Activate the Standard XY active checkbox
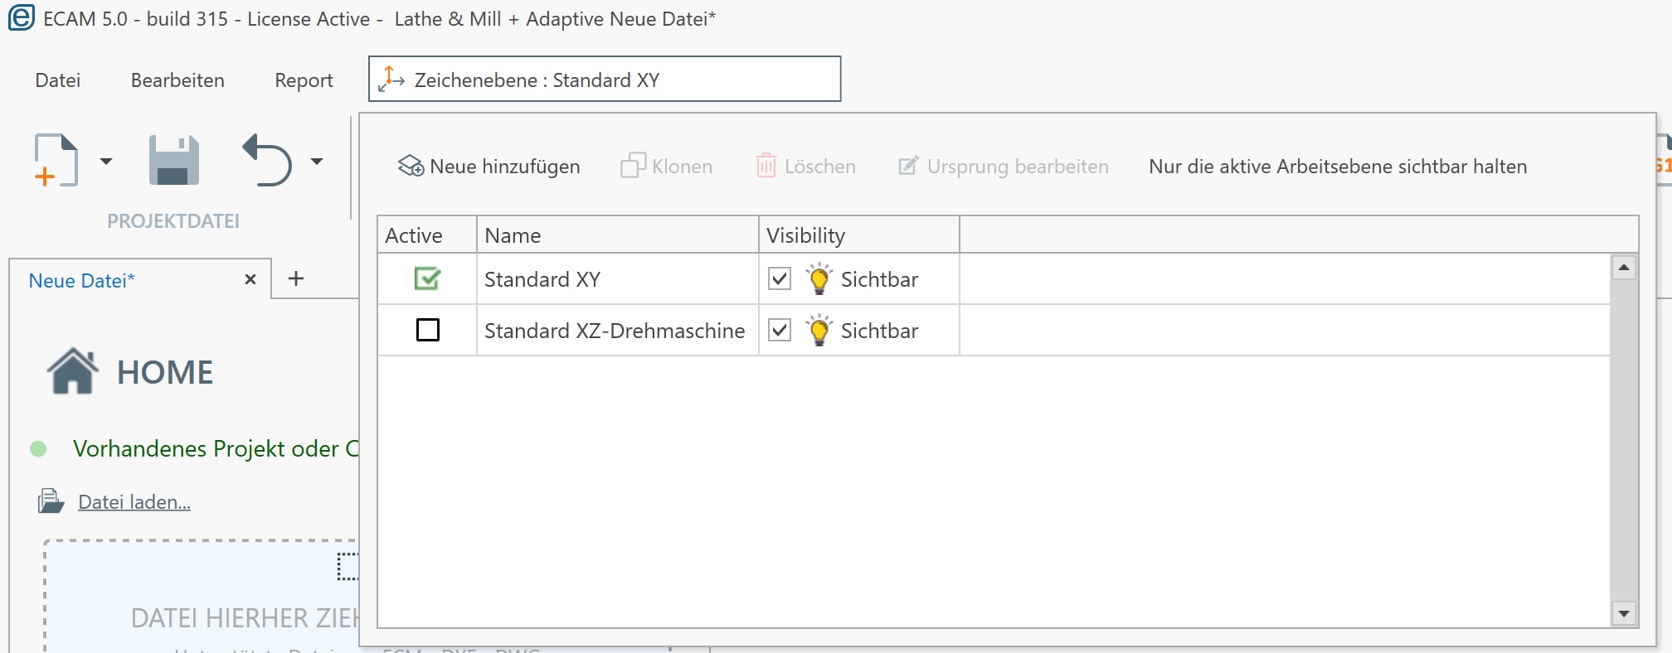Viewport: 1672px width, 653px height. [x=427, y=278]
